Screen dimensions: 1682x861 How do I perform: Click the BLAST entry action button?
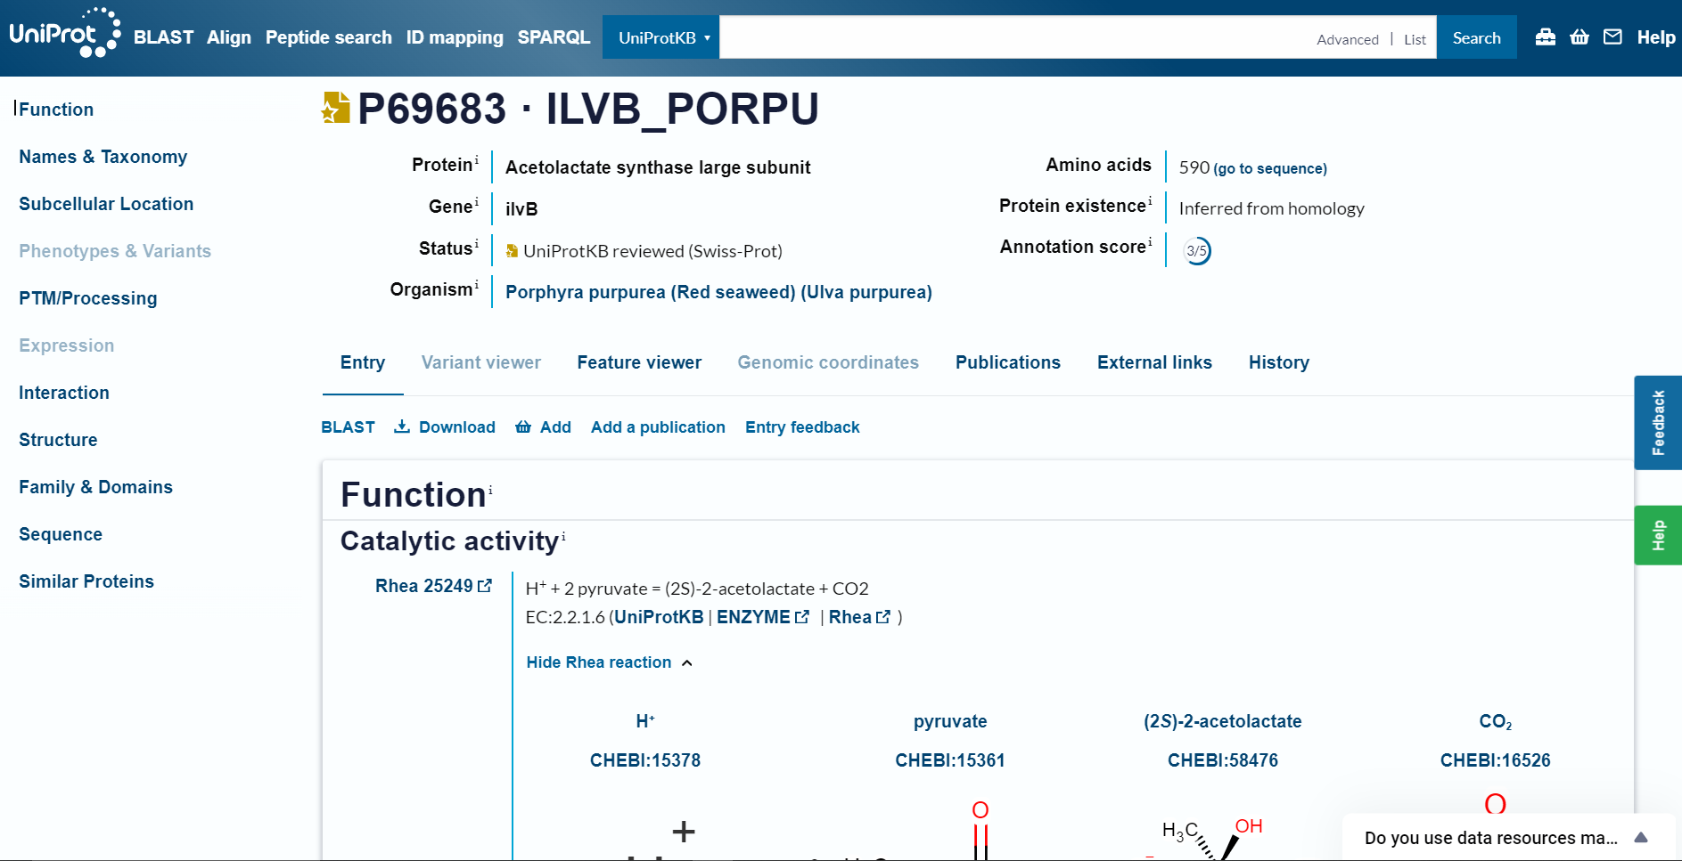[x=348, y=427]
